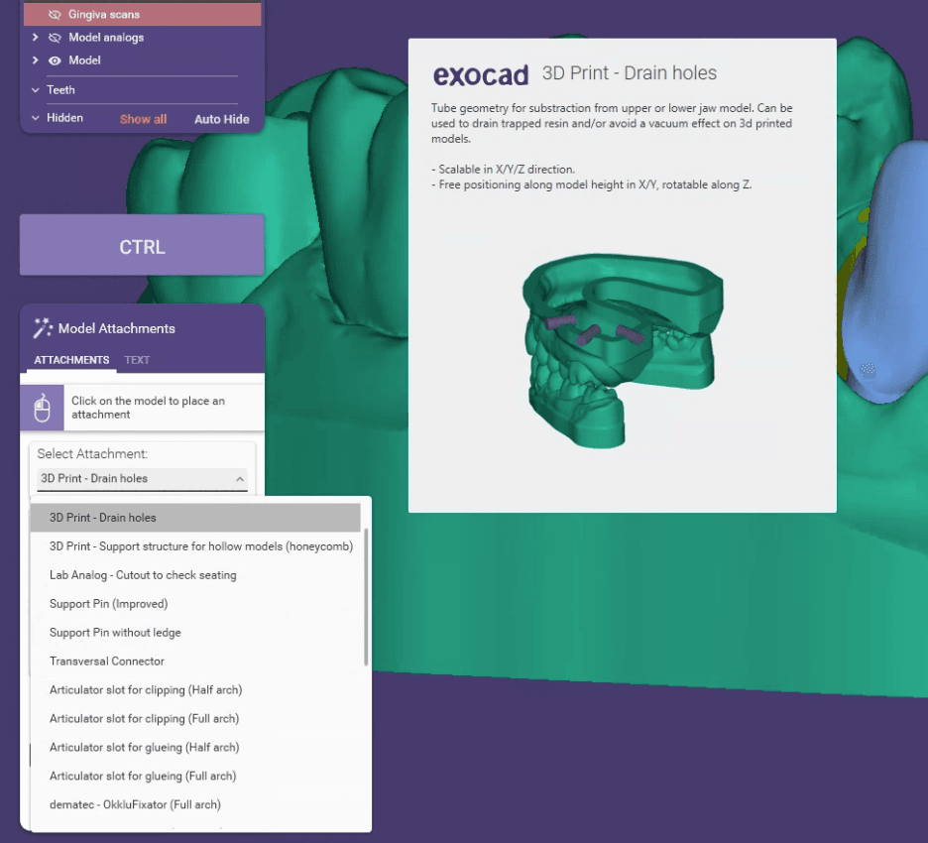This screenshot has width=928, height=843.
Task: Click the exocad logo in info panel
Action: (481, 74)
